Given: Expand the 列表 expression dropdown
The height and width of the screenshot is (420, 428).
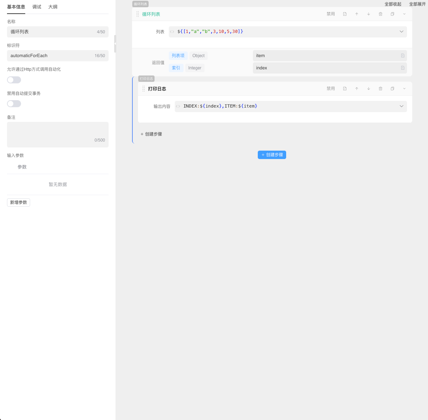Looking at the screenshot, I should pyautogui.click(x=401, y=32).
